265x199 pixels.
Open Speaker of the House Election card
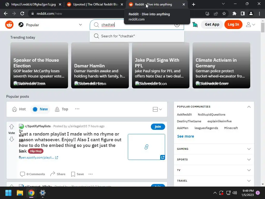coord(39,65)
